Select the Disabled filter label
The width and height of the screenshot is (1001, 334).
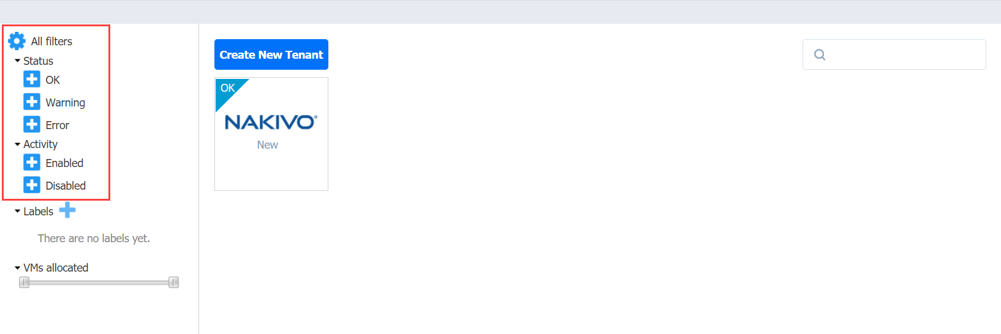(x=66, y=185)
